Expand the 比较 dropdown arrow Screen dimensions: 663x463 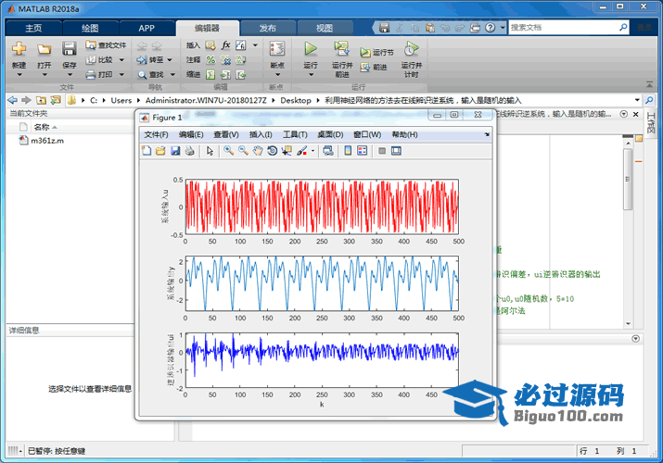(121, 60)
